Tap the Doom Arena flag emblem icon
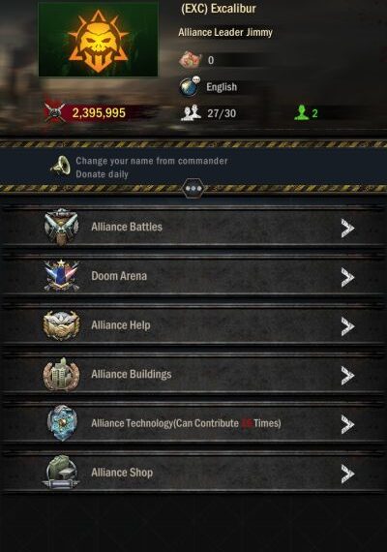 pos(61,276)
